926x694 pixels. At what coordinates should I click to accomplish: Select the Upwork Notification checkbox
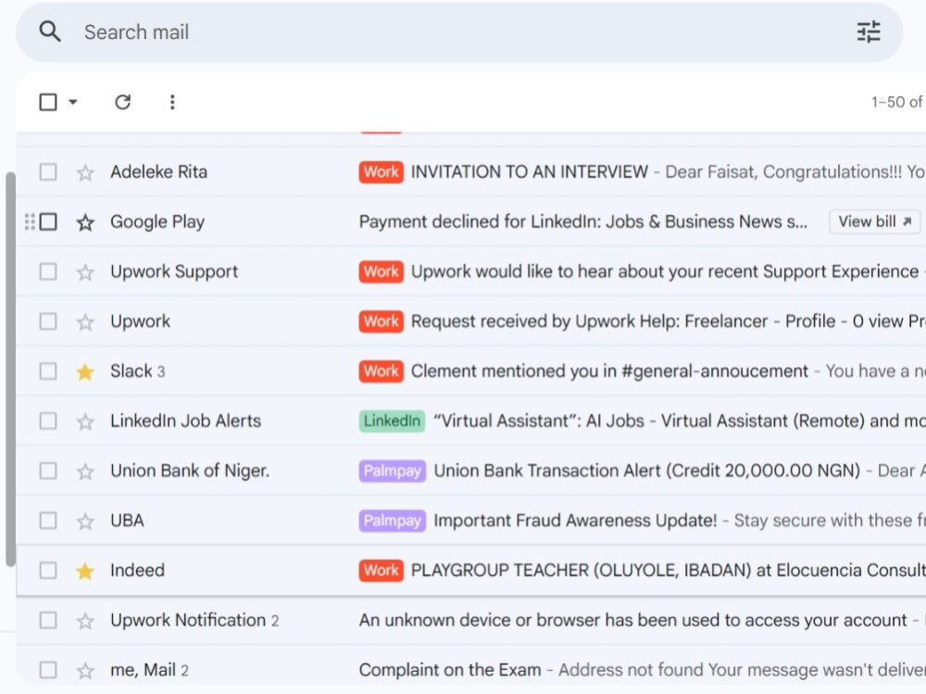pyautogui.click(x=48, y=620)
